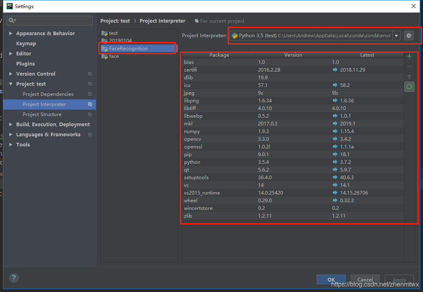Open the Plugins settings page

coord(25,64)
